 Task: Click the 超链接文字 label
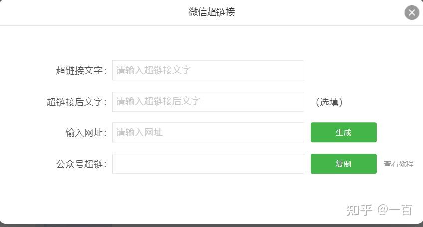81,71
